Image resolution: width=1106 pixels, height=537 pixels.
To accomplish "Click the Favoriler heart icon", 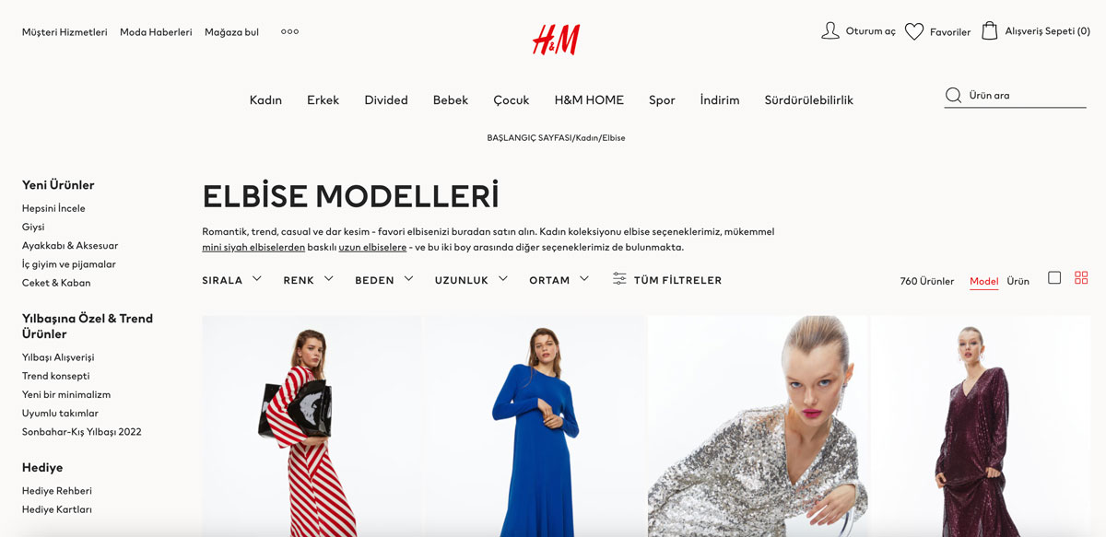I will [914, 31].
